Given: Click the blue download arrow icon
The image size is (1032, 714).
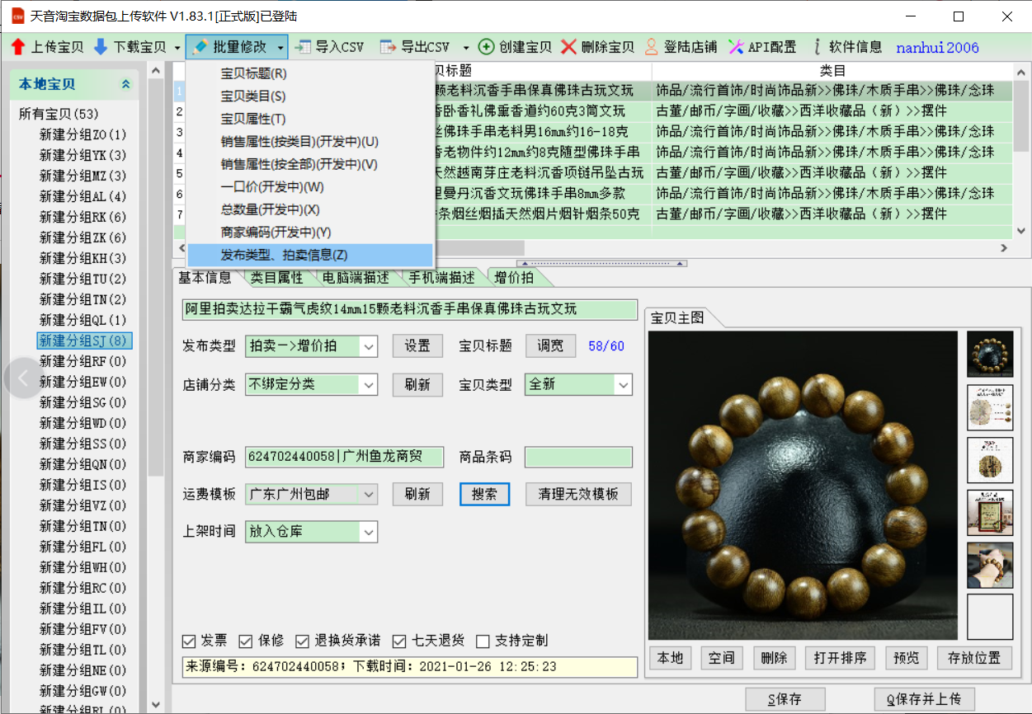Looking at the screenshot, I should 101,47.
